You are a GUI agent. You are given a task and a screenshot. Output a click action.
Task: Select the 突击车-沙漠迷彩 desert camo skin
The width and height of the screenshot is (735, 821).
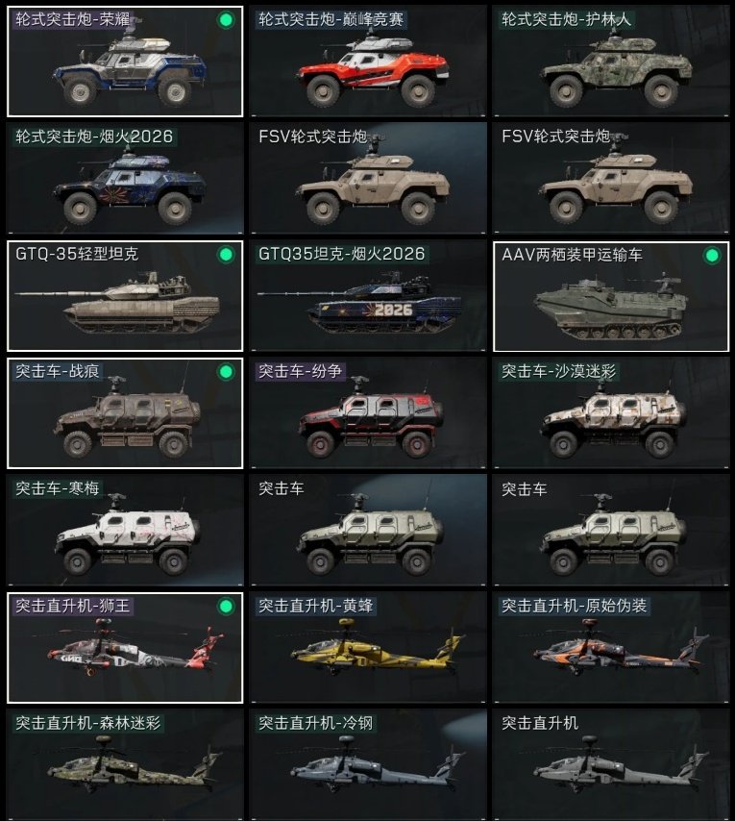click(611, 413)
